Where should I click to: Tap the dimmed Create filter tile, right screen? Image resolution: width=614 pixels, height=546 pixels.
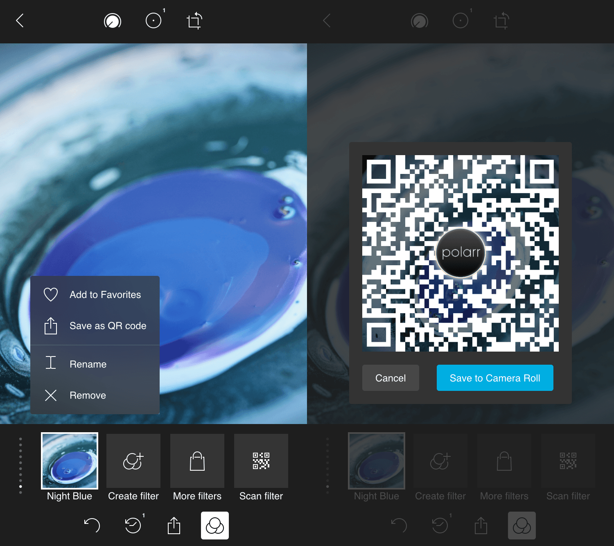click(440, 461)
